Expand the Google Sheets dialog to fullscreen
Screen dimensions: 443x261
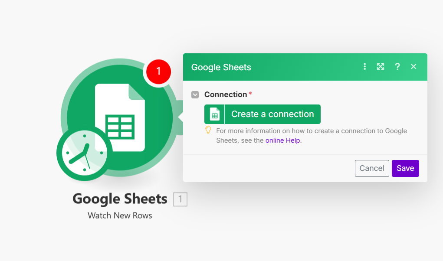tap(381, 67)
